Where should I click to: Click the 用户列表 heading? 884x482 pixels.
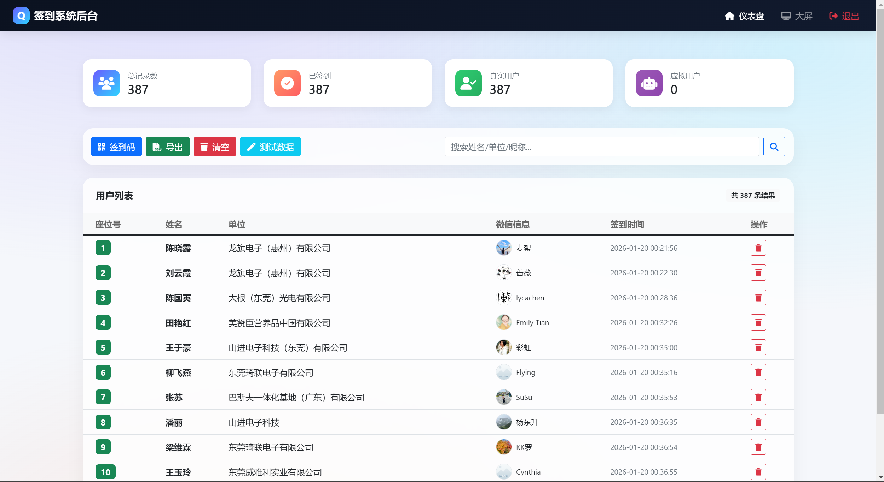pos(114,196)
